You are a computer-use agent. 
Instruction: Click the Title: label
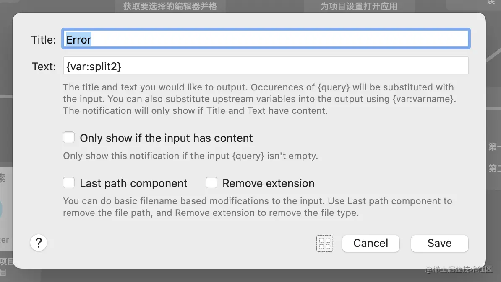(43, 40)
